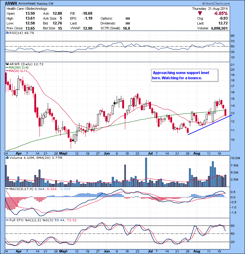The width and height of the screenshot is (245, 254).
Task: Click the P/E value -10.69
Action: tap(87, 13)
